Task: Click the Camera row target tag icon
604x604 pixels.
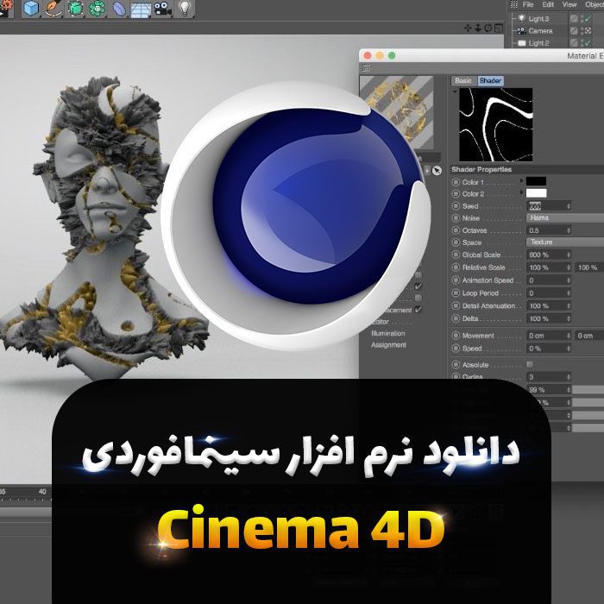Action: click(588, 31)
